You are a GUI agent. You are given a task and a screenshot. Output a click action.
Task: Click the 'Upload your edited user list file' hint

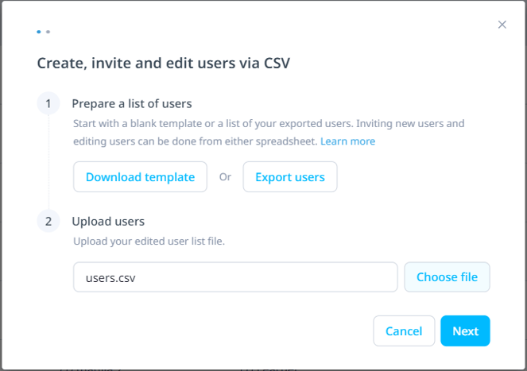[149, 242]
